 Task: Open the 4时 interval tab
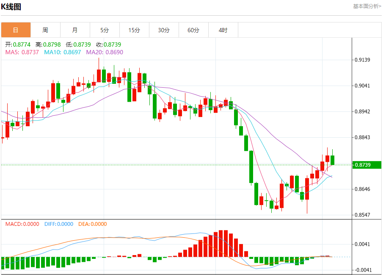pos(223,30)
